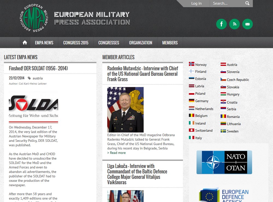Select the Czech Republic country link
The image size is (273, 202).
point(238,80)
